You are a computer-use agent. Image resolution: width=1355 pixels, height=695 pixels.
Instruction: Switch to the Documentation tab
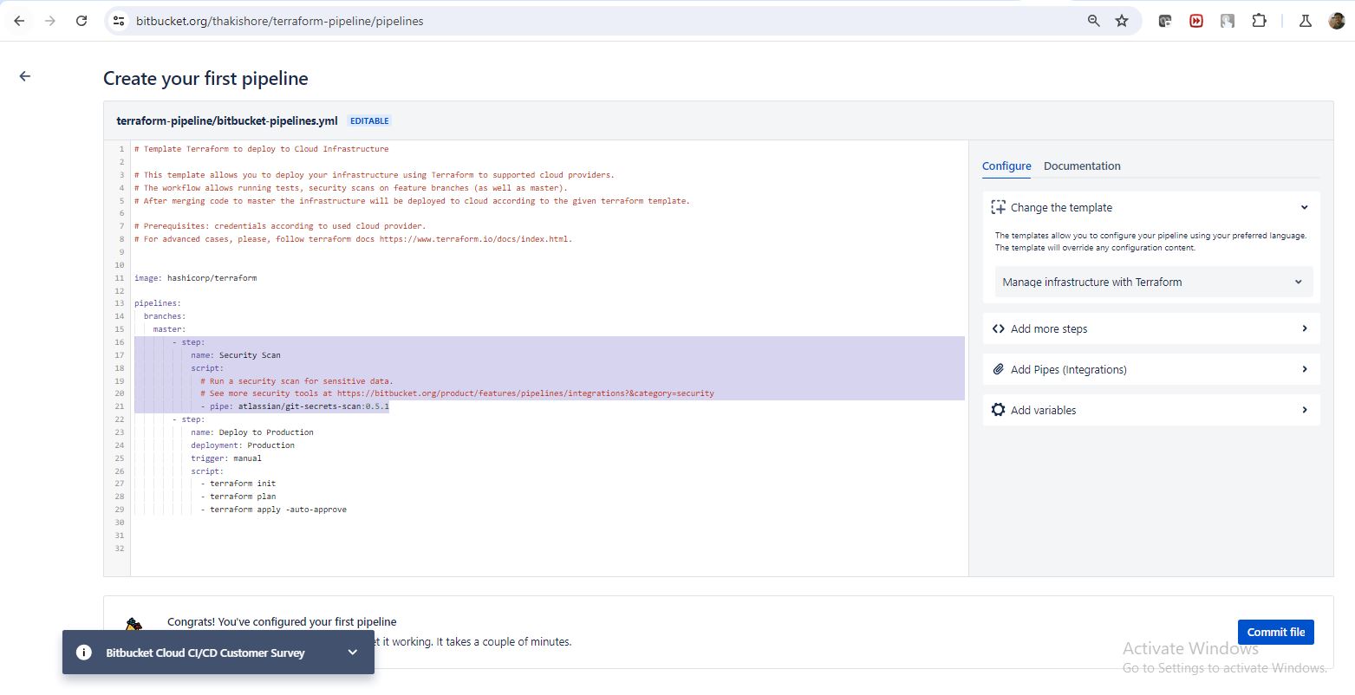pyautogui.click(x=1081, y=166)
